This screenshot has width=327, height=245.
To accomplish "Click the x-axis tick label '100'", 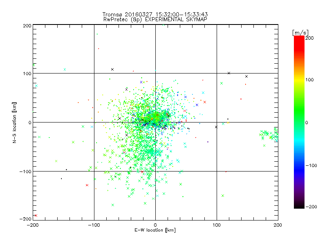I will point(217,225).
